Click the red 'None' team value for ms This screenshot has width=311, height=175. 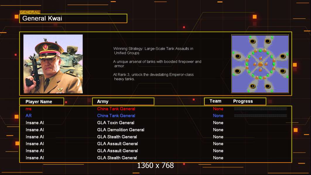point(218,109)
